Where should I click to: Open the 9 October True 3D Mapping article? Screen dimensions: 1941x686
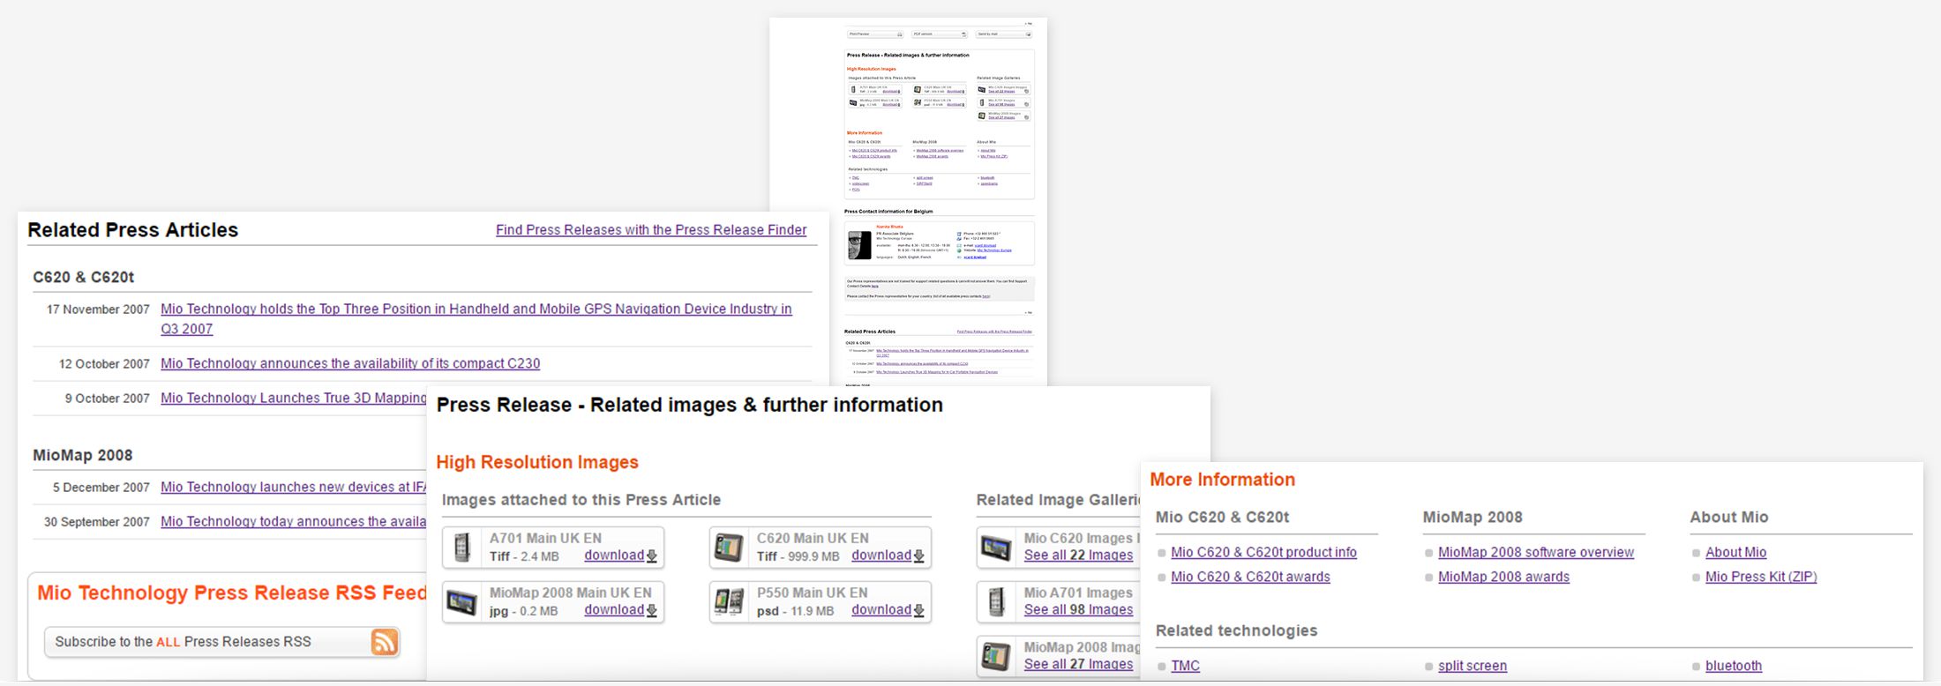click(294, 399)
